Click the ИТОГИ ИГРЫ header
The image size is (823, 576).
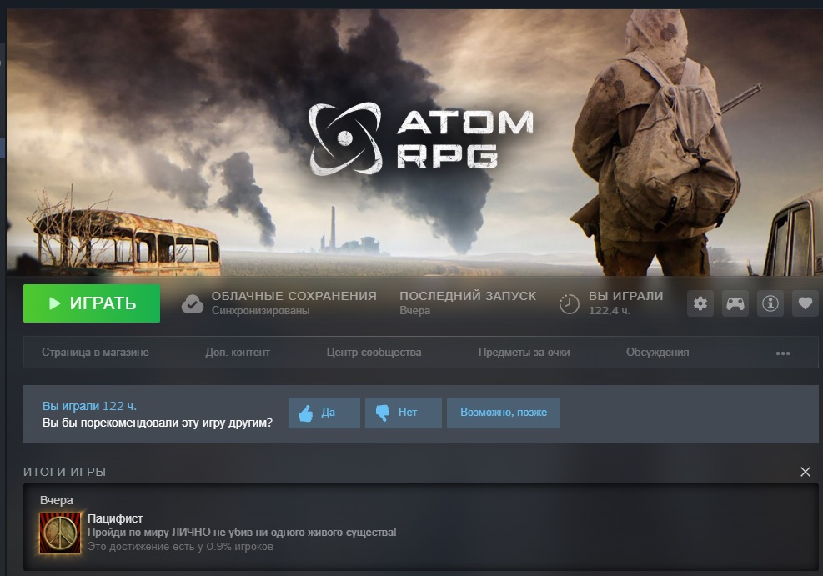[64, 472]
